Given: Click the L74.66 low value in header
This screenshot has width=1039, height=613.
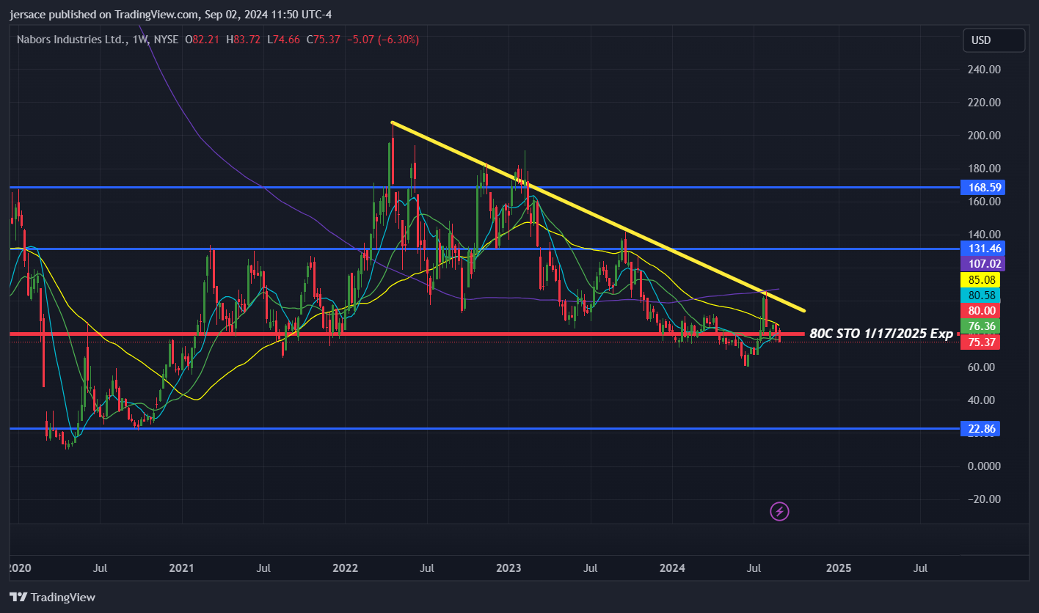Looking at the screenshot, I should tap(282, 40).
